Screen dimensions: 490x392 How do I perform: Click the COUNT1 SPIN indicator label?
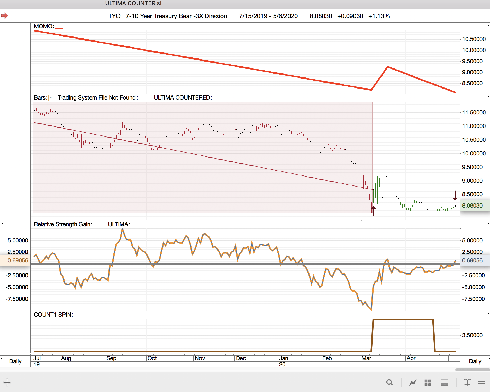tap(53, 315)
